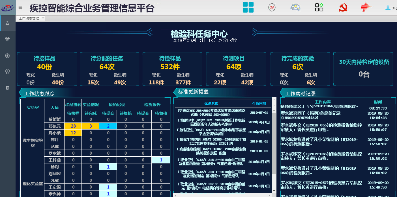Open the network cloud icon in header

(295, 7)
